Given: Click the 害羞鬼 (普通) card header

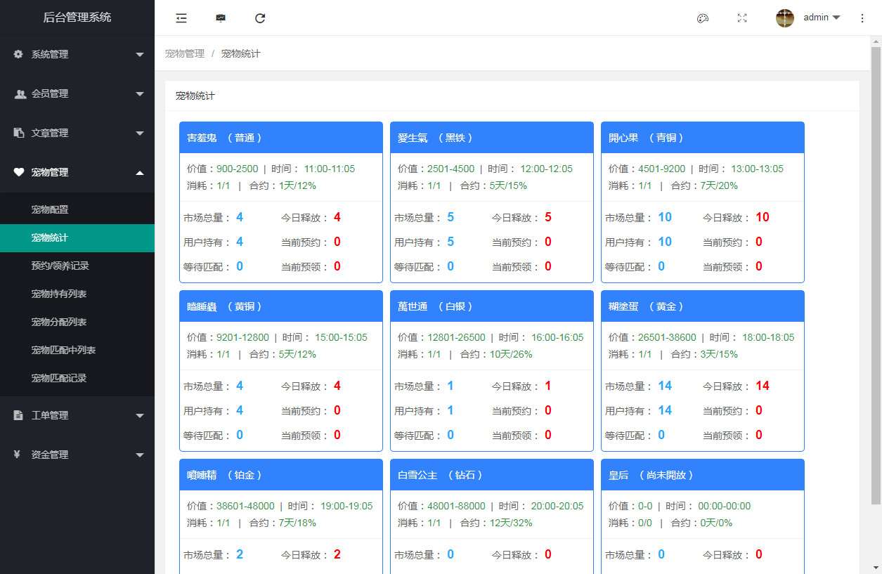Looking at the screenshot, I should [281, 138].
